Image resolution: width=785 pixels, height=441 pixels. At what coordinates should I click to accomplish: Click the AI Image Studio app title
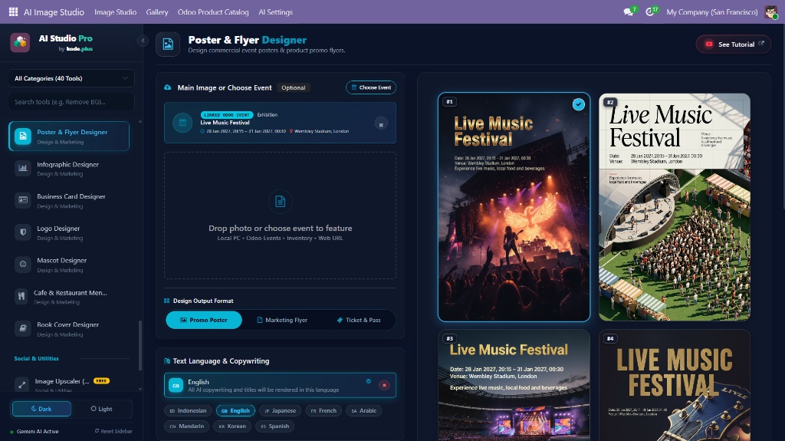pyautogui.click(x=54, y=12)
